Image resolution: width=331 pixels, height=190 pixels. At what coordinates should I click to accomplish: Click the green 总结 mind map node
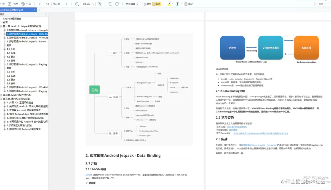click(x=95, y=90)
